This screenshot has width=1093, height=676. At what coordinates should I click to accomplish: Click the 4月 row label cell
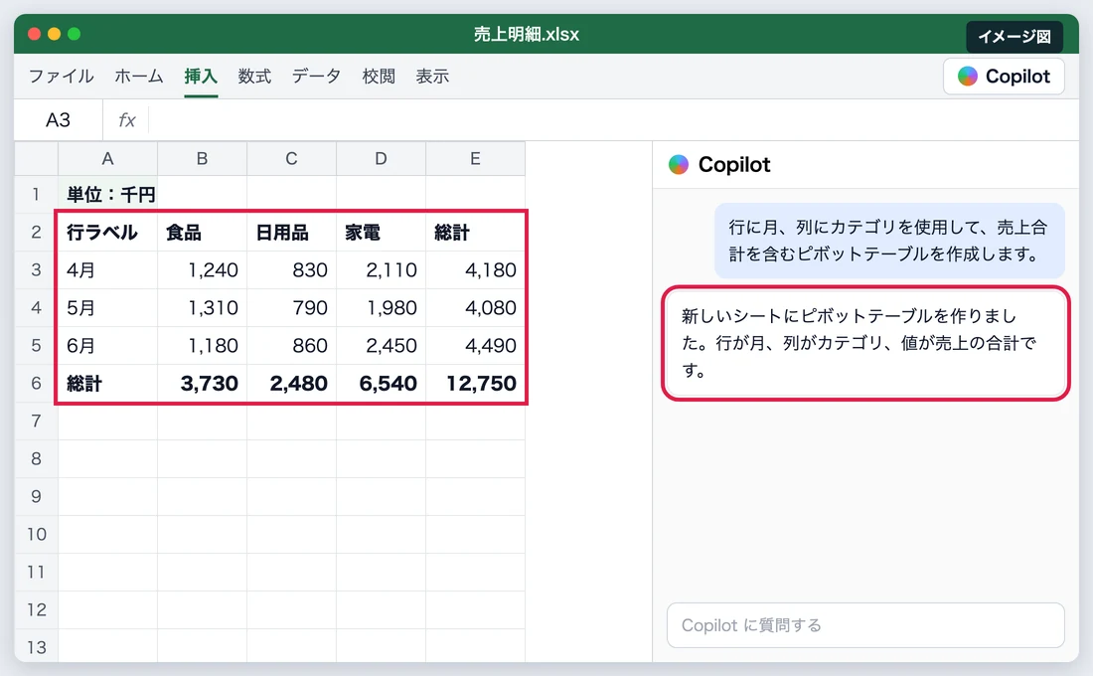coord(108,270)
